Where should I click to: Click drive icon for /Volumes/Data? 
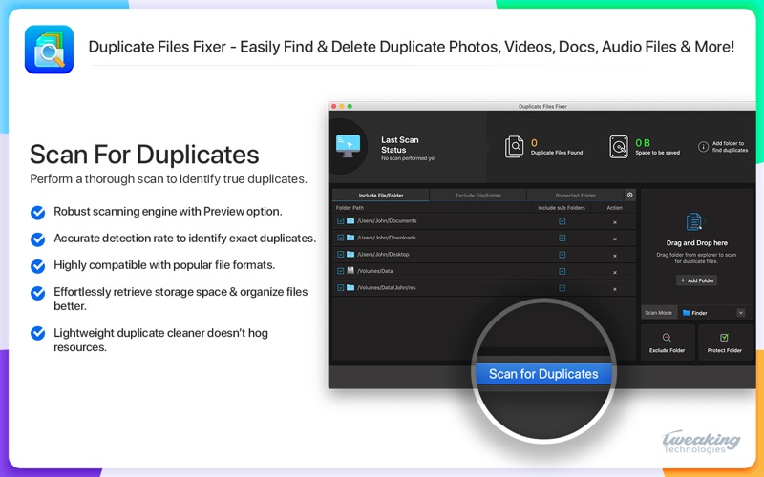point(350,271)
